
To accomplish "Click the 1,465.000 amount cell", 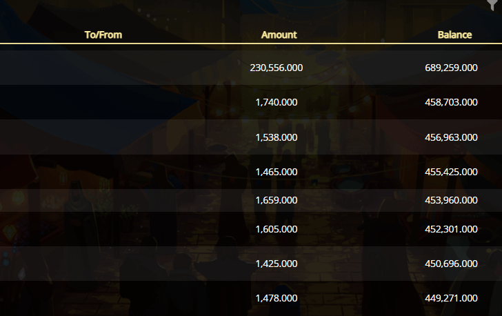I will (277, 172).
